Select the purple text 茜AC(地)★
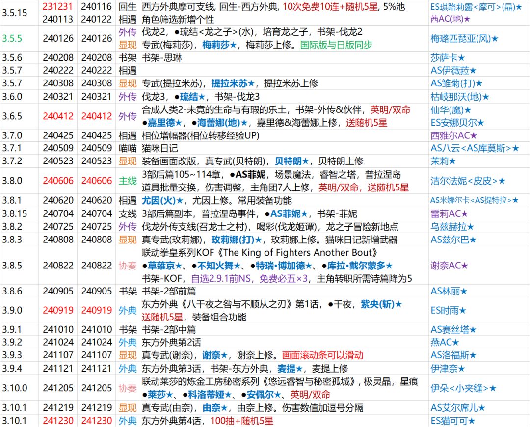 point(450,19)
